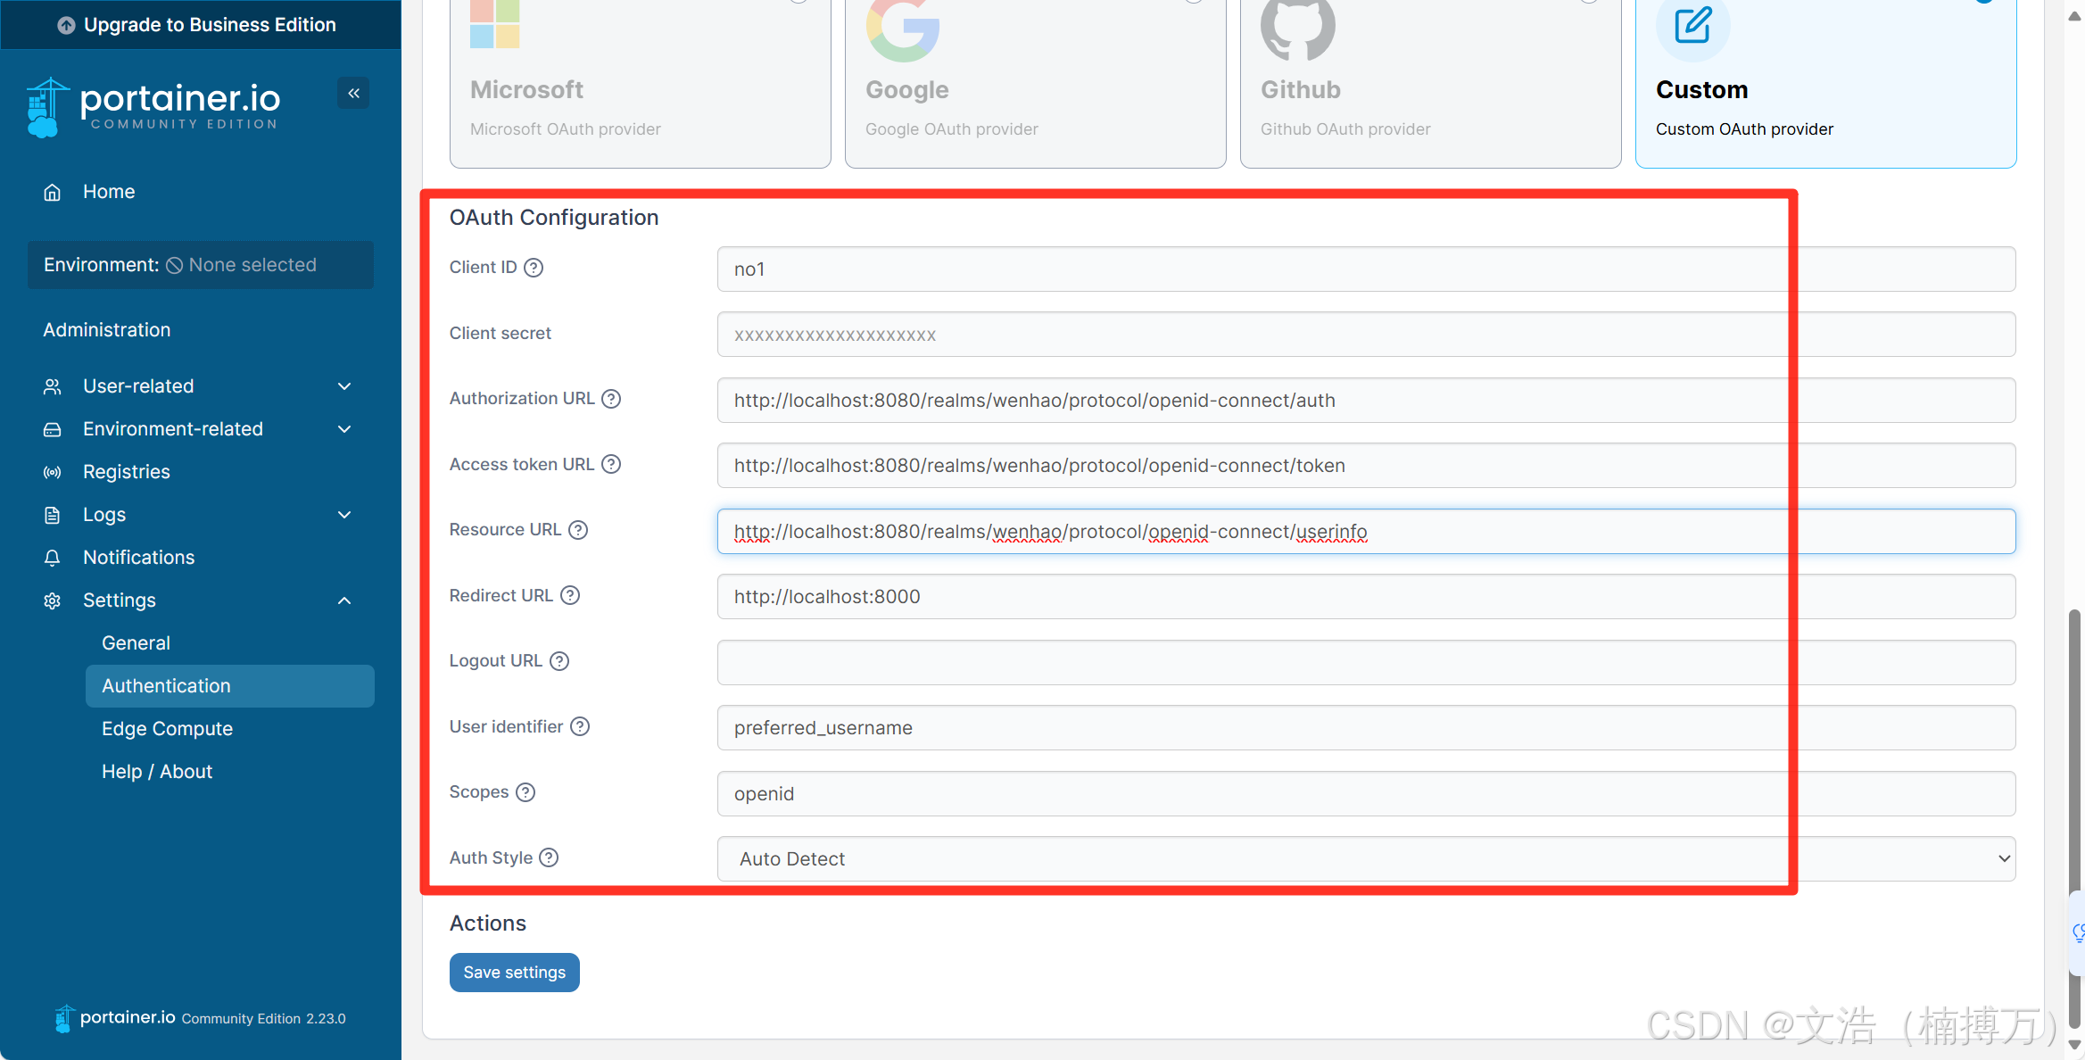Open the Auth Style dropdown

click(1365, 858)
